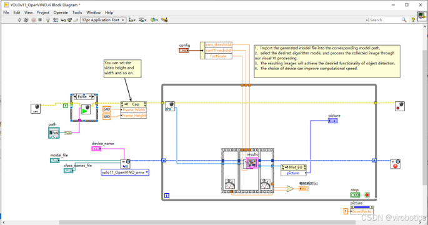Toggle Highlight Execution light bulb
Screen dimensions: 428x225
(47, 20)
